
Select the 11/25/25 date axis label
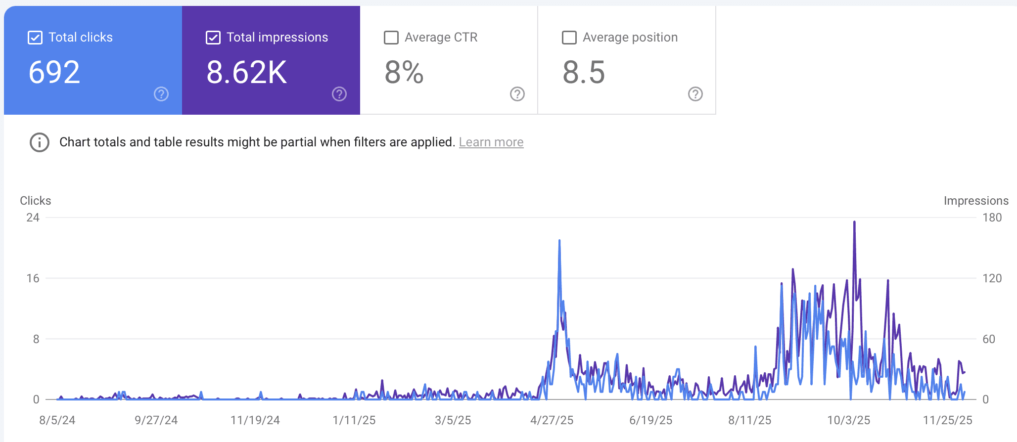click(947, 420)
